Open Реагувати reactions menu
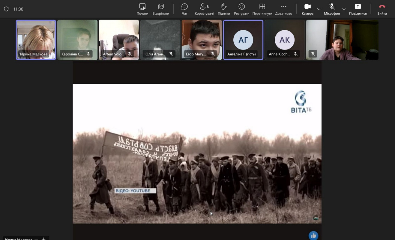This screenshot has width=395, height=240. coord(241,9)
